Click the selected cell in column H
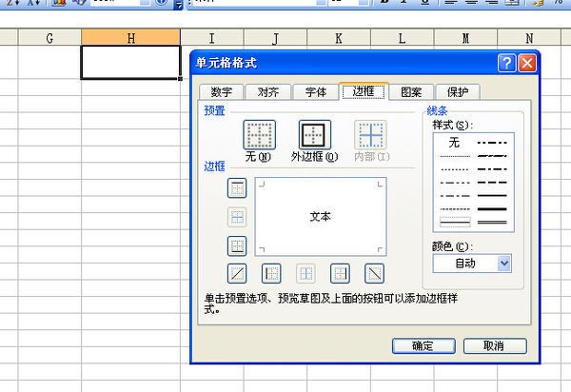 click(130, 62)
